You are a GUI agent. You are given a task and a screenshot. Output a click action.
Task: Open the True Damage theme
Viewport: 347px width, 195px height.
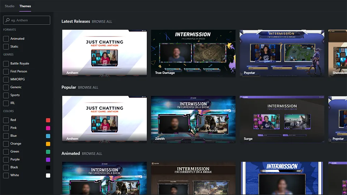point(193,53)
